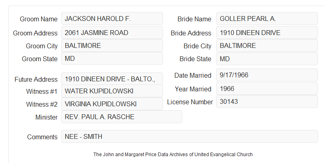324x163 pixels.
Task: Select the Date Married field
Action: (267, 75)
